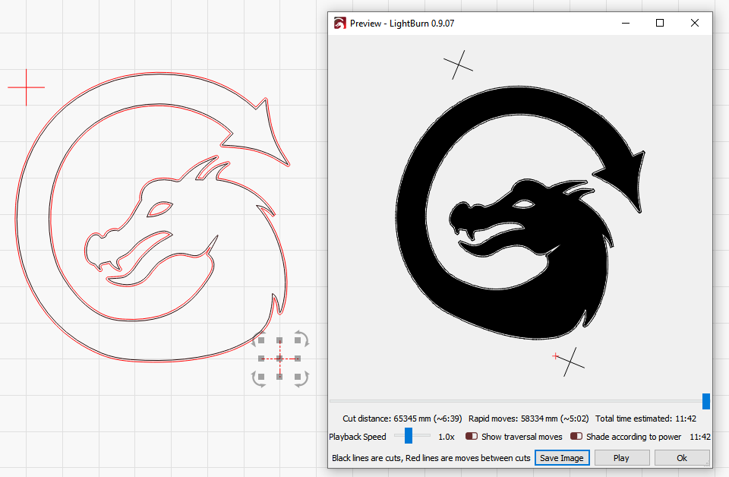
Task: Click the left-middle square resize handle
Action: [x=261, y=358]
